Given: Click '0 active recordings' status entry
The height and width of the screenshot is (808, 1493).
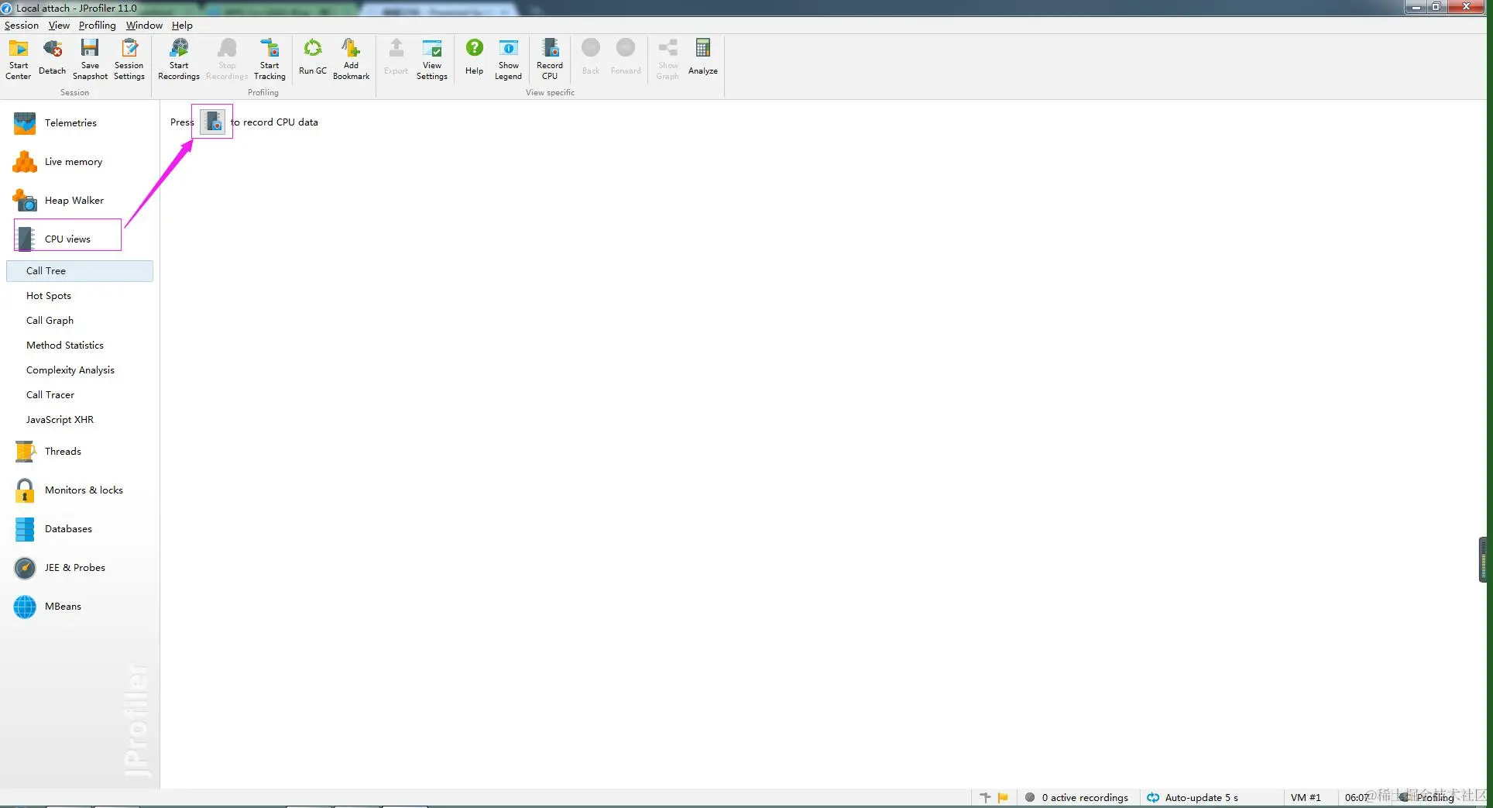Looking at the screenshot, I should [1076, 797].
